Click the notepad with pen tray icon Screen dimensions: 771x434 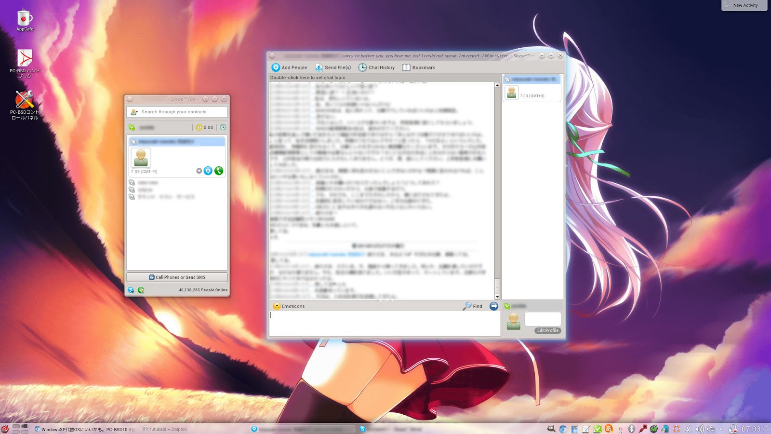[x=586, y=429]
